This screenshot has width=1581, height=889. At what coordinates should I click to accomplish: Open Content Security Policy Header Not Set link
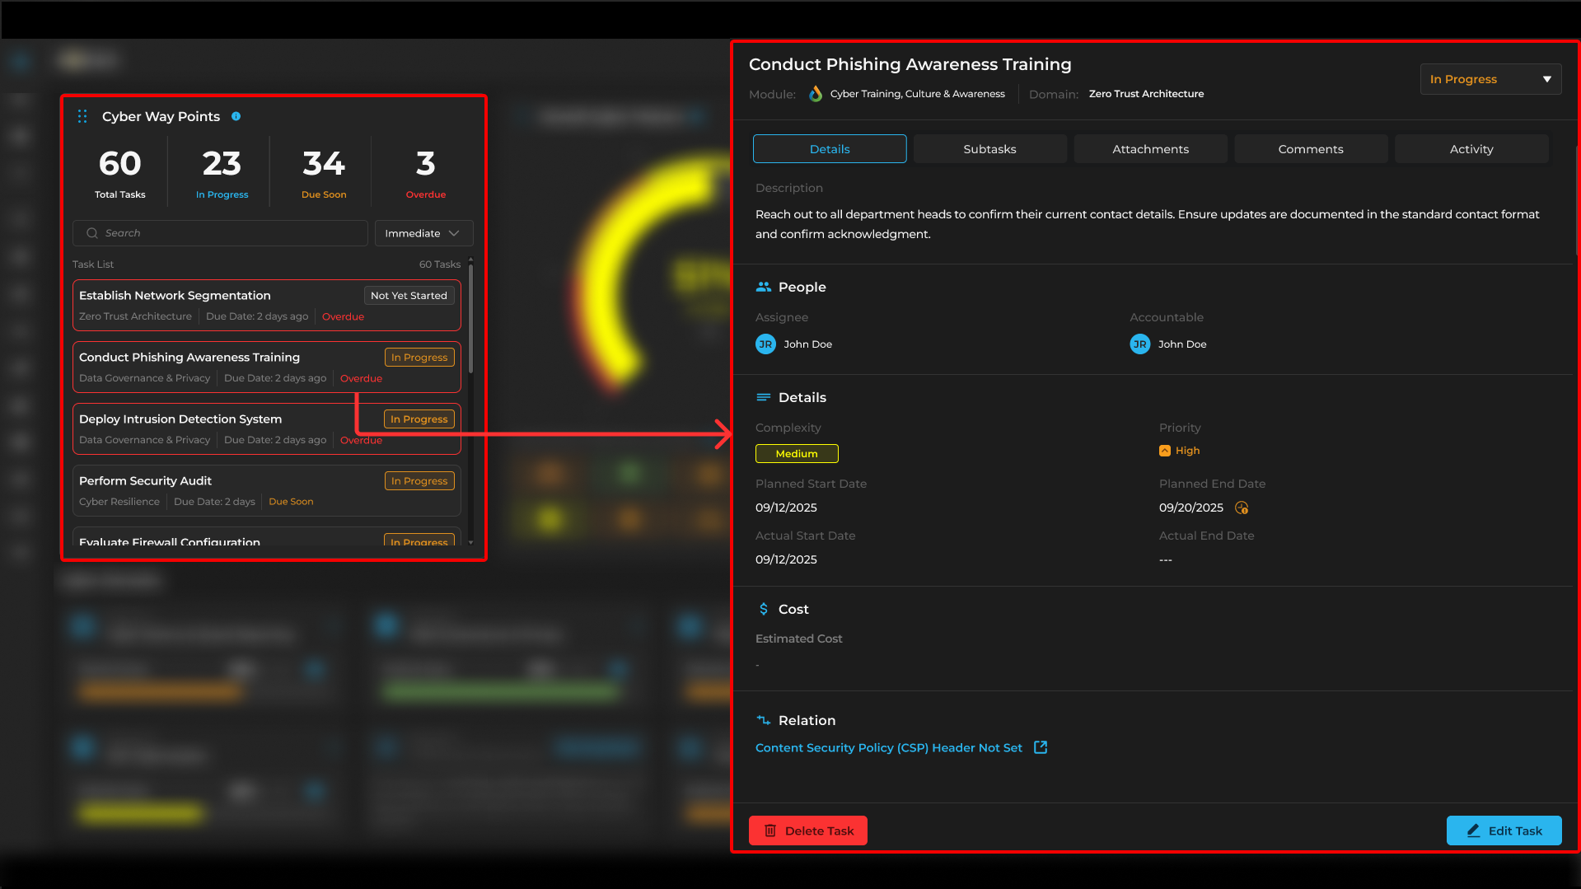pos(888,747)
